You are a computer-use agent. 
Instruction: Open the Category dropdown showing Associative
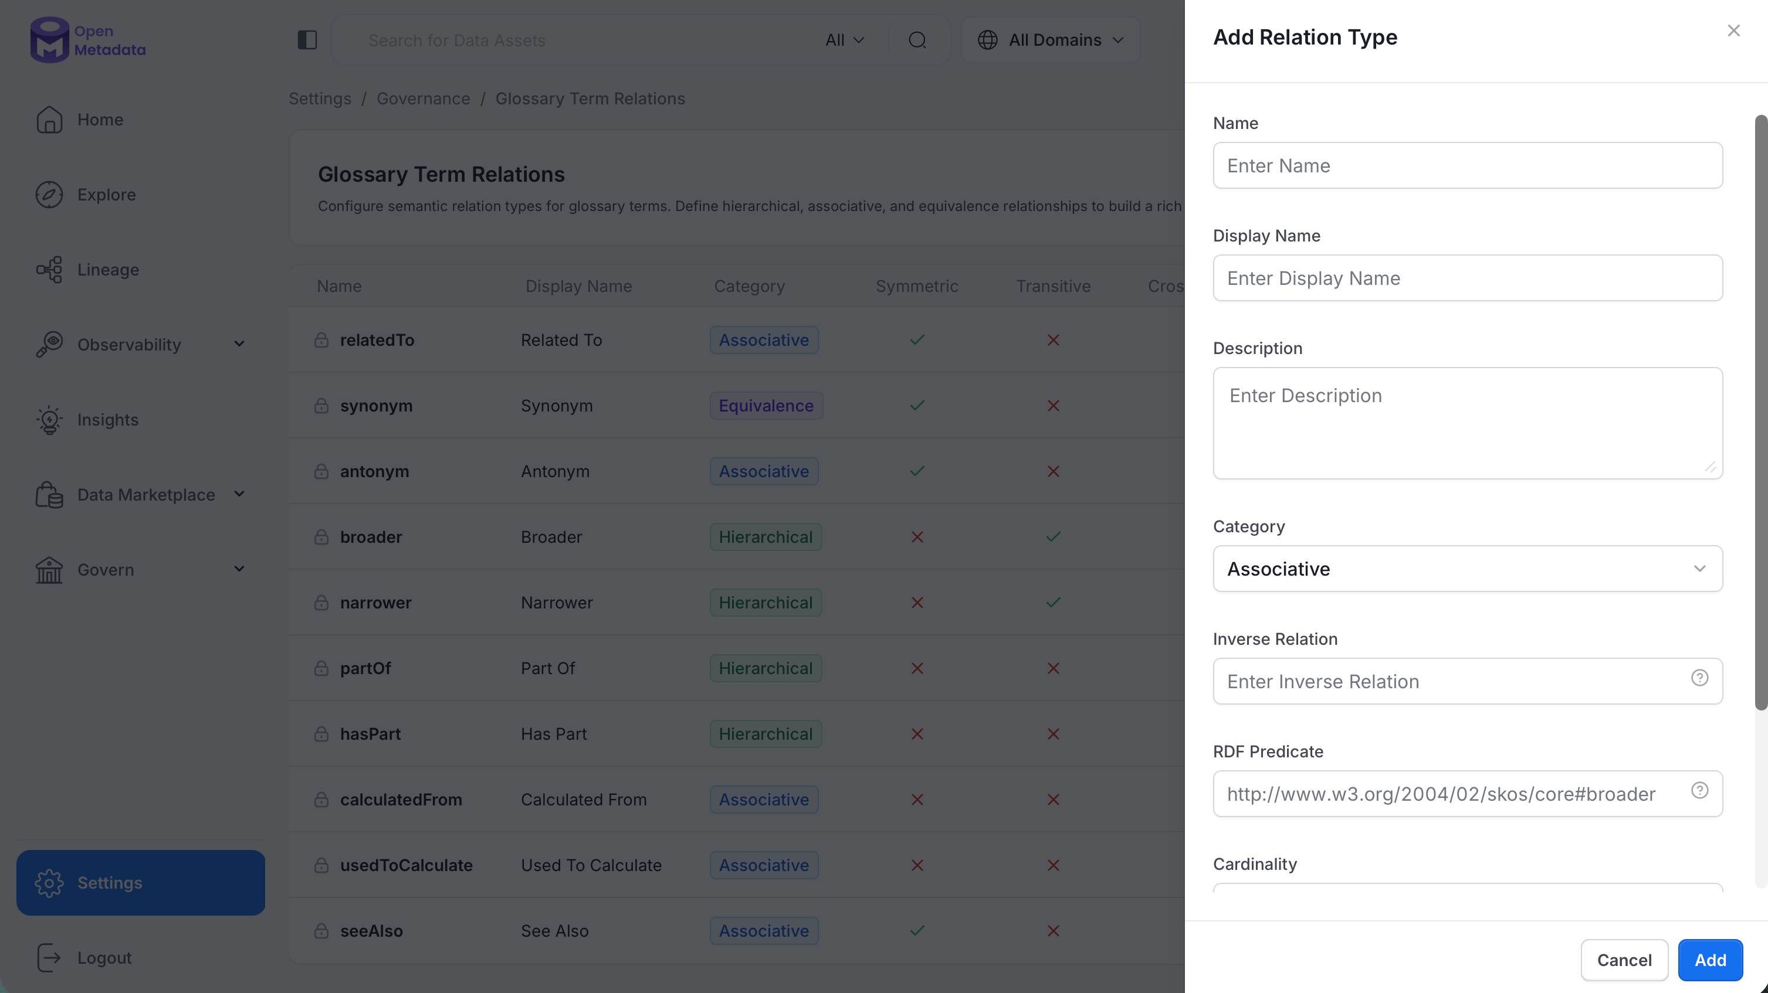point(1468,569)
